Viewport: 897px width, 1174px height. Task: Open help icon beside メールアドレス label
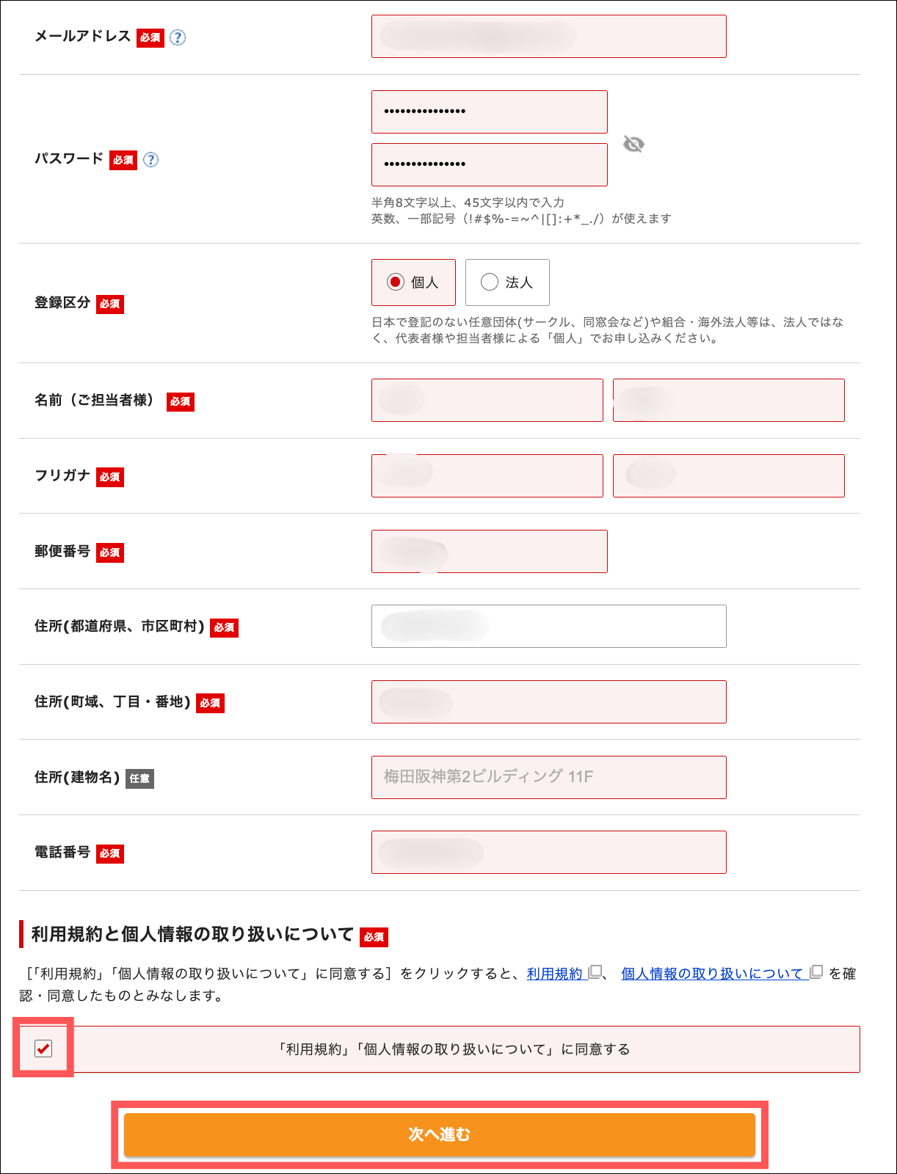pos(178,37)
